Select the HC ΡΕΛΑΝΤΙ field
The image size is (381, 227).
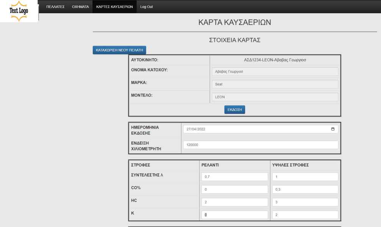click(x=234, y=202)
